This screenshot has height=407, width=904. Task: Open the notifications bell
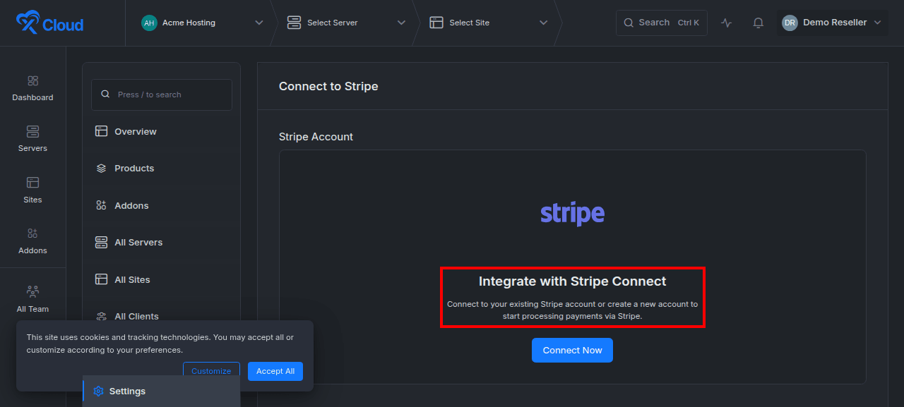point(759,23)
